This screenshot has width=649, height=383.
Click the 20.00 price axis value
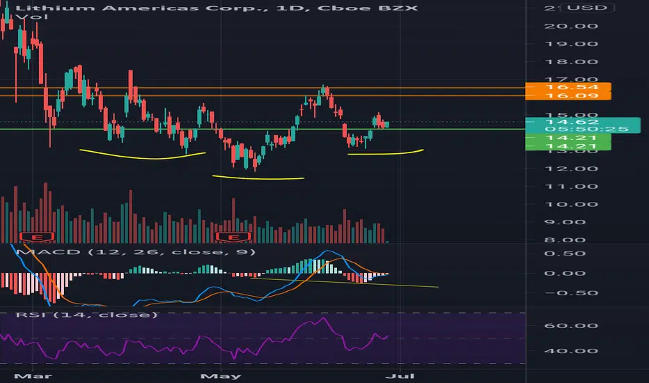[x=571, y=26]
